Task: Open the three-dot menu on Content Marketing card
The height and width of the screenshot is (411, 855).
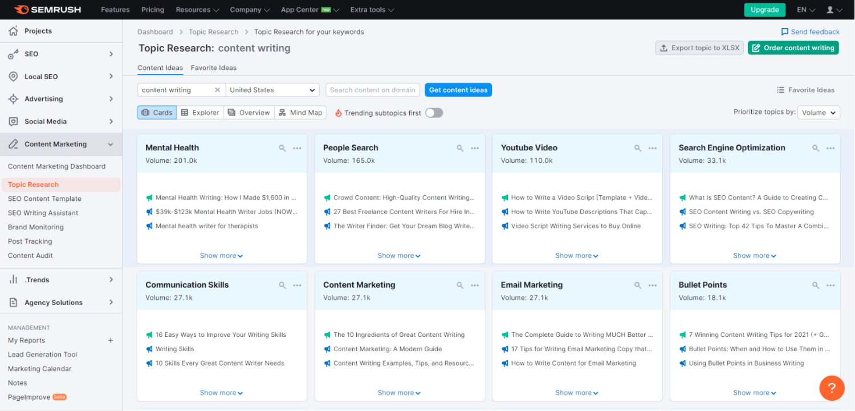Action: pos(475,285)
